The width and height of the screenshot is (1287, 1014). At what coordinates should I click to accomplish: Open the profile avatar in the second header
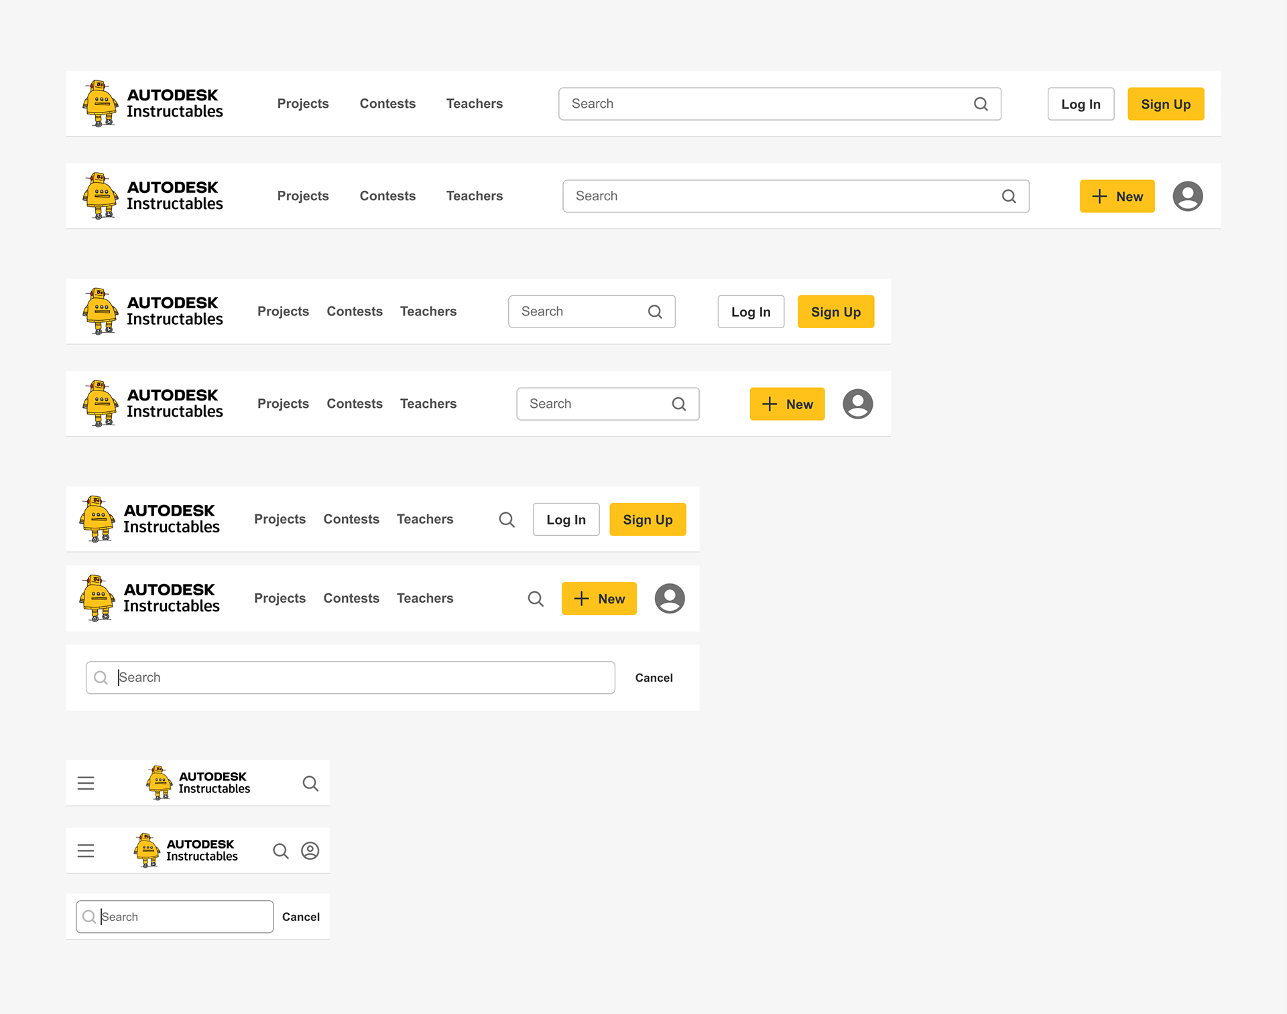1188,196
